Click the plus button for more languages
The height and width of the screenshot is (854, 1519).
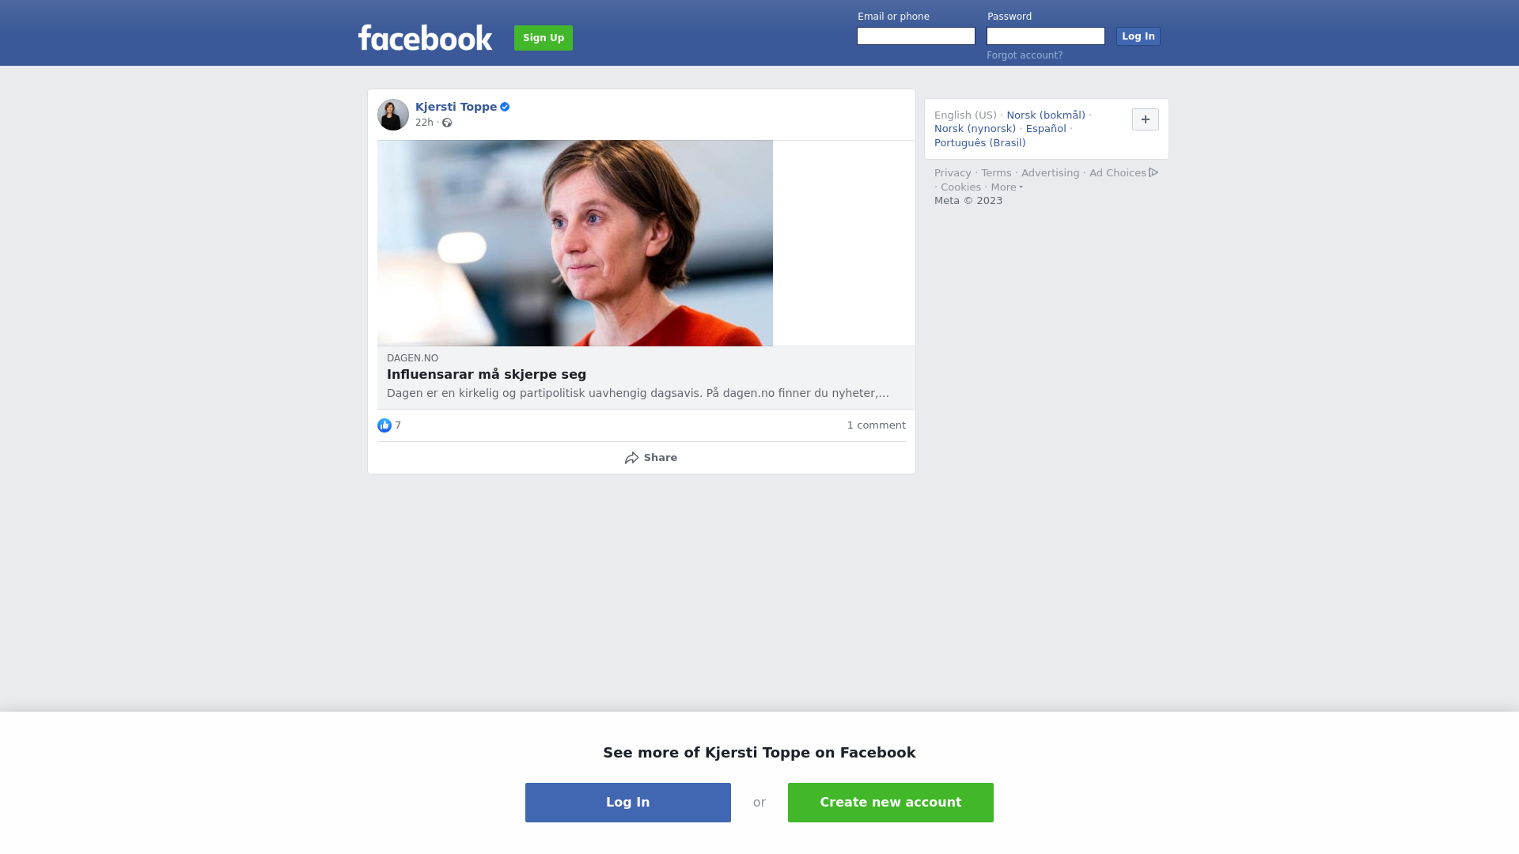tap(1146, 119)
